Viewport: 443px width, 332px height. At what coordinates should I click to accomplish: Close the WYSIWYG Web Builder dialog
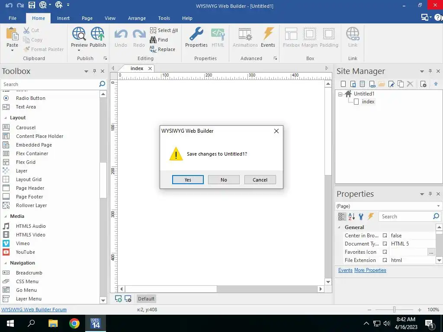pyautogui.click(x=276, y=131)
